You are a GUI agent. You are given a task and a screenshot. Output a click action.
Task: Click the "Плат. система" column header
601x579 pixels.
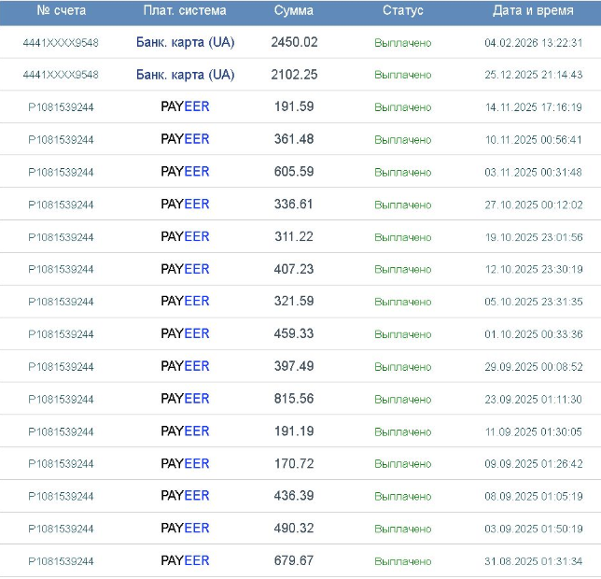[185, 11]
